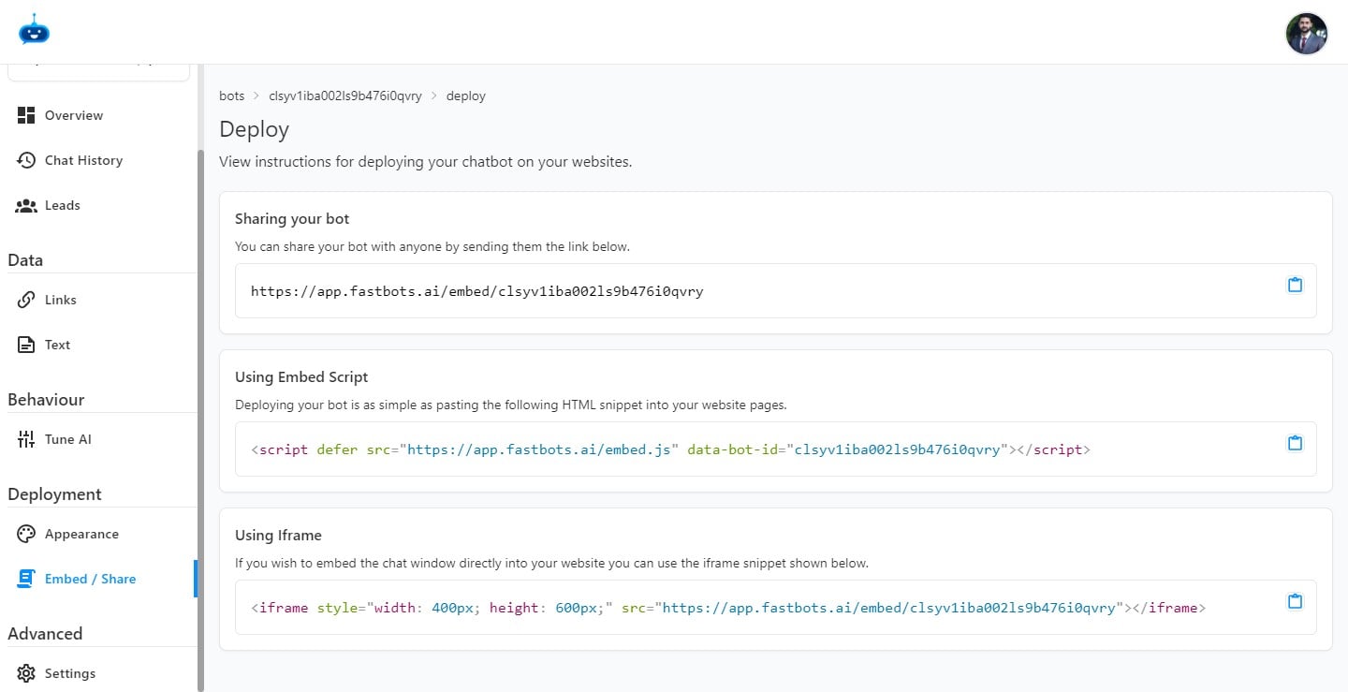The image size is (1348, 692).
Task: Copy the bot sharing link
Action: (1295, 285)
